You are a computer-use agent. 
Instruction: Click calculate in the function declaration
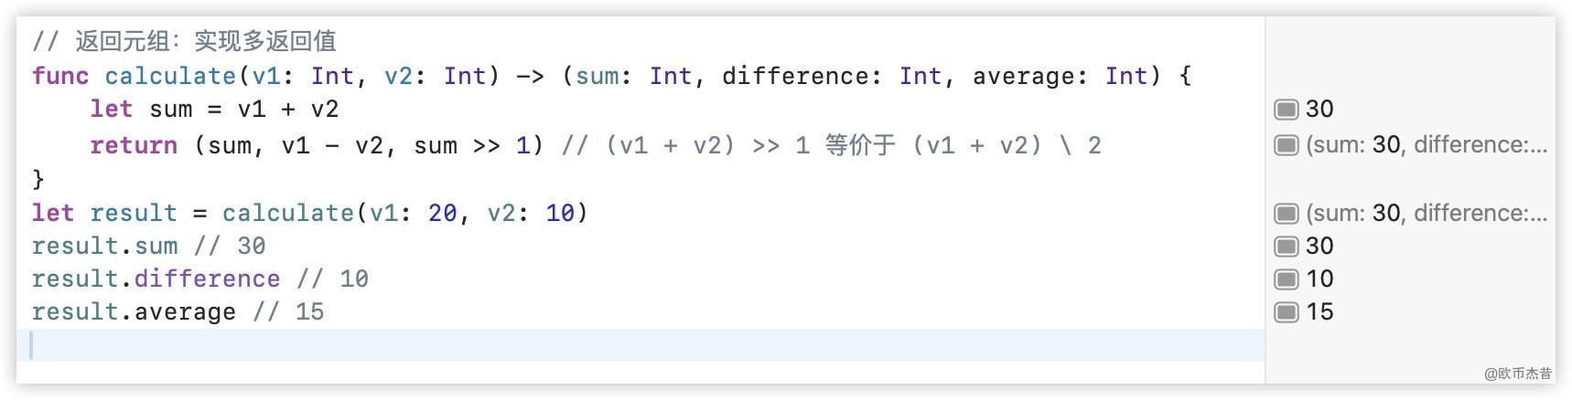(170, 76)
